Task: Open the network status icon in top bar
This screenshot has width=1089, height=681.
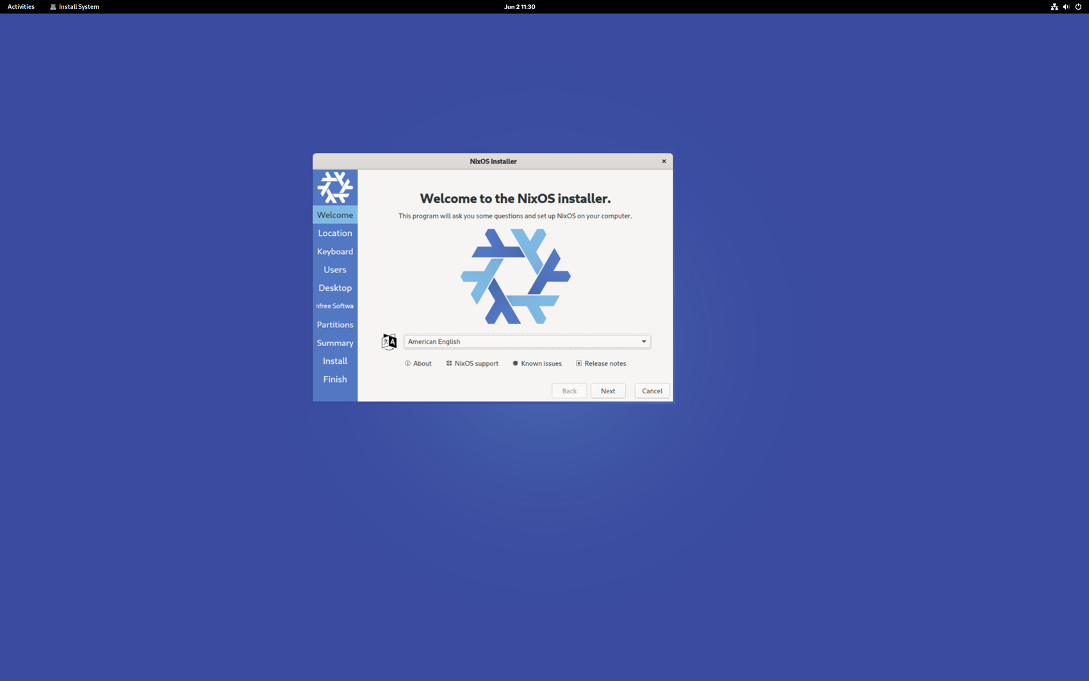Action: click(x=1054, y=7)
